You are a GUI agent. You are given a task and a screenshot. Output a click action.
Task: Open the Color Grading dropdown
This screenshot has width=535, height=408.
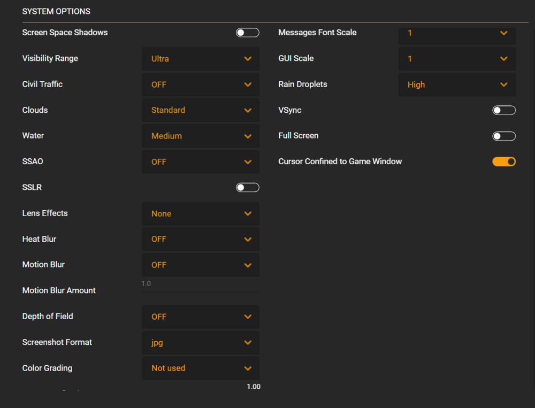(x=200, y=368)
